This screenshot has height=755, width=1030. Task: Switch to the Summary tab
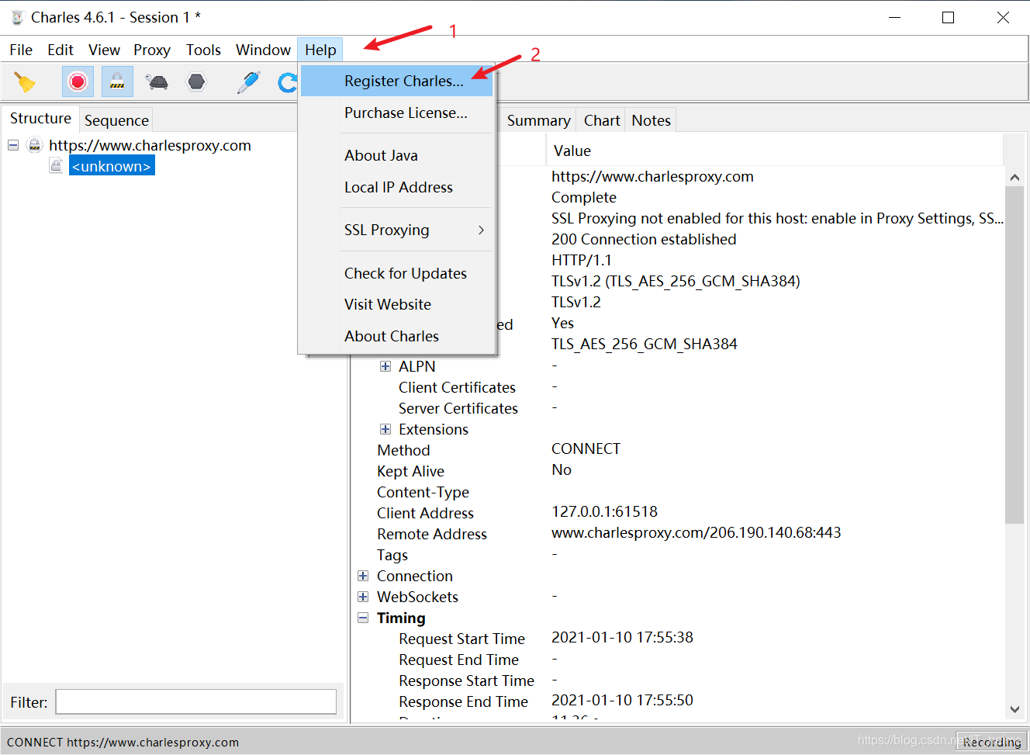tap(538, 120)
